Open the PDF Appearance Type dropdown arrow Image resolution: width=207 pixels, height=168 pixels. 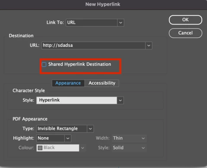point(90,128)
